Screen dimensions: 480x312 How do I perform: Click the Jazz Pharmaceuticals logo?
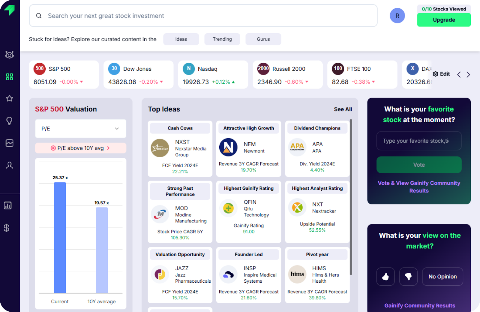160,274
